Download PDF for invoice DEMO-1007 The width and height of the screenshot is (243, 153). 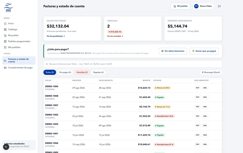tap(197, 107)
